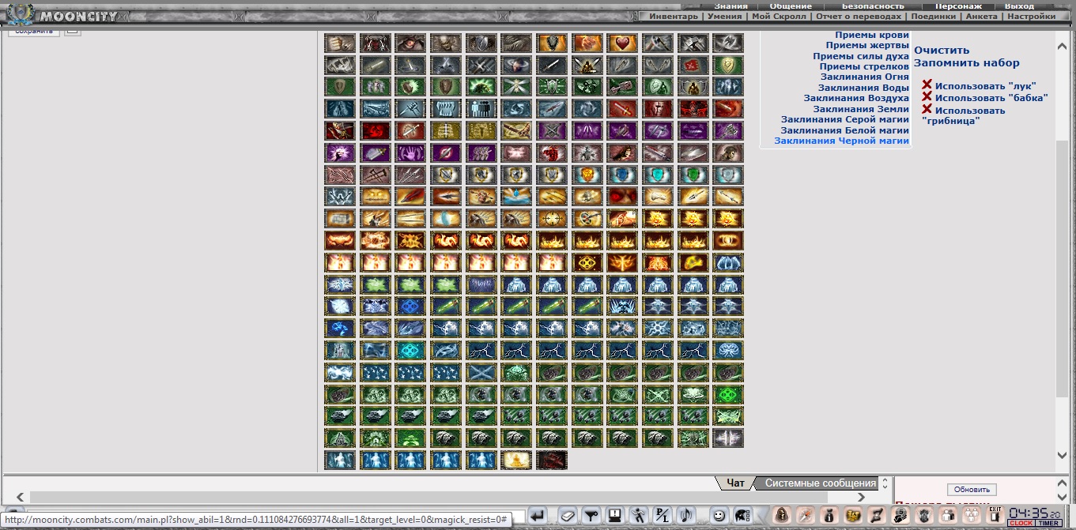The width and height of the screenshot is (1076, 530).
Task: Click the P/L icon in chat toolbar
Action: pyautogui.click(x=663, y=516)
